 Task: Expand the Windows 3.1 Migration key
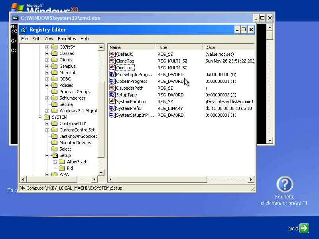click(47, 111)
